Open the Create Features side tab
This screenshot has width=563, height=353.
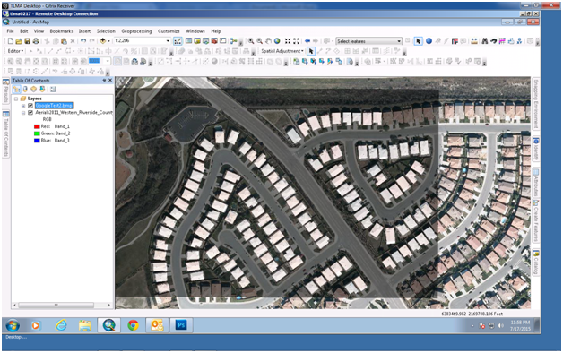(536, 221)
